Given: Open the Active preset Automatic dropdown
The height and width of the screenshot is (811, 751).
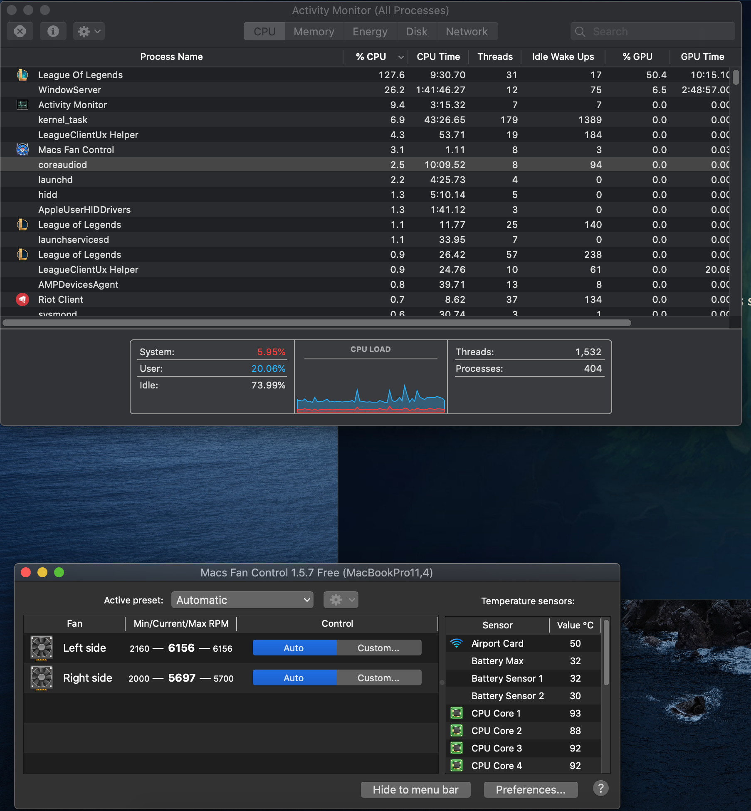Looking at the screenshot, I should point(242,600).
